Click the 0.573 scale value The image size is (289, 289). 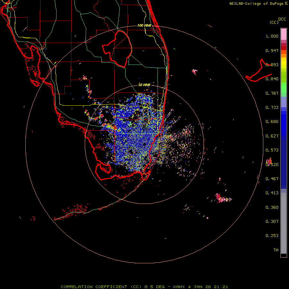[272, 150]
